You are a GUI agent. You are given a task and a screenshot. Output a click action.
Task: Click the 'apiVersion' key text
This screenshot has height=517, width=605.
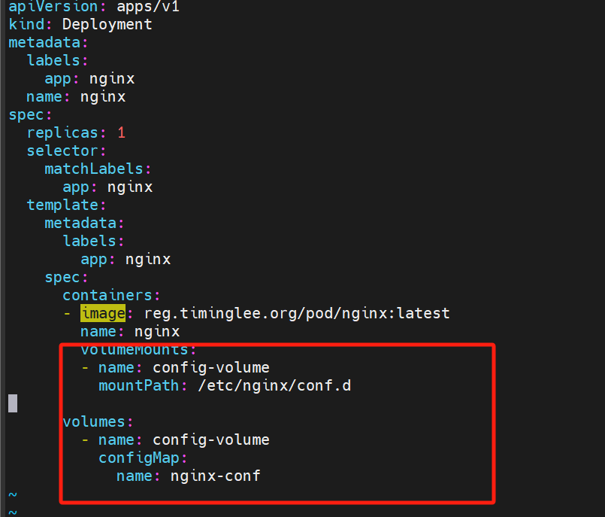click(x=53, y=7)
